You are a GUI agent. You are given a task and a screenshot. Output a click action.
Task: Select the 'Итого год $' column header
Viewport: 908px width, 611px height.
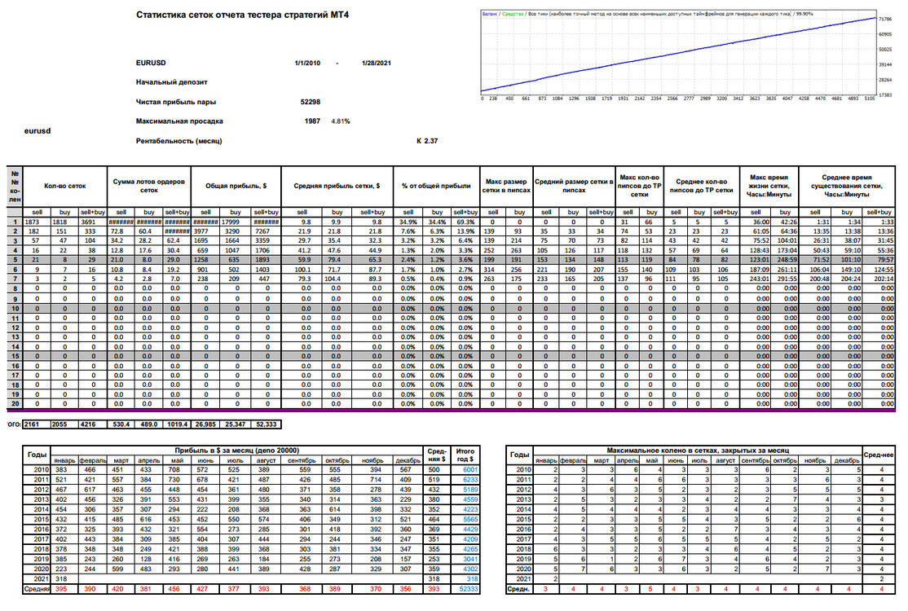[x=465, y=455]
